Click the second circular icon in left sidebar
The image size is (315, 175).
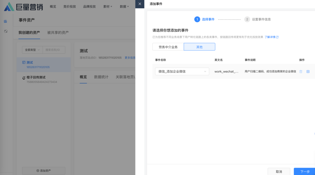6,31
